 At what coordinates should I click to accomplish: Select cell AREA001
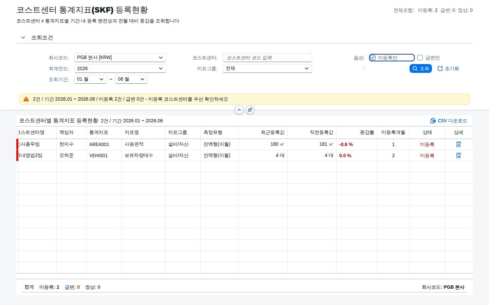point(104,144)
